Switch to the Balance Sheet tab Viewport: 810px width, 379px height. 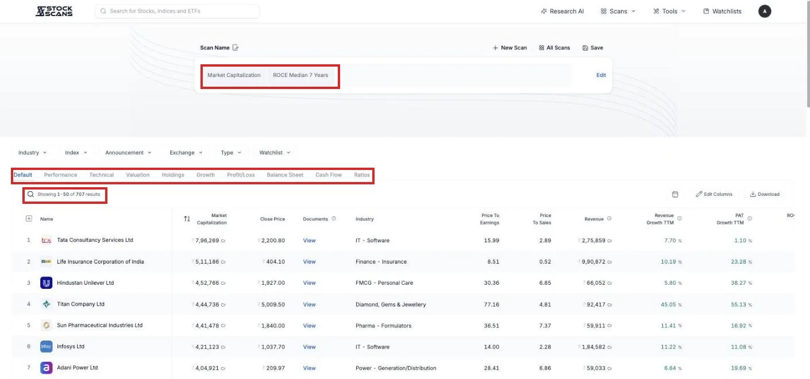tap(285, 175)
